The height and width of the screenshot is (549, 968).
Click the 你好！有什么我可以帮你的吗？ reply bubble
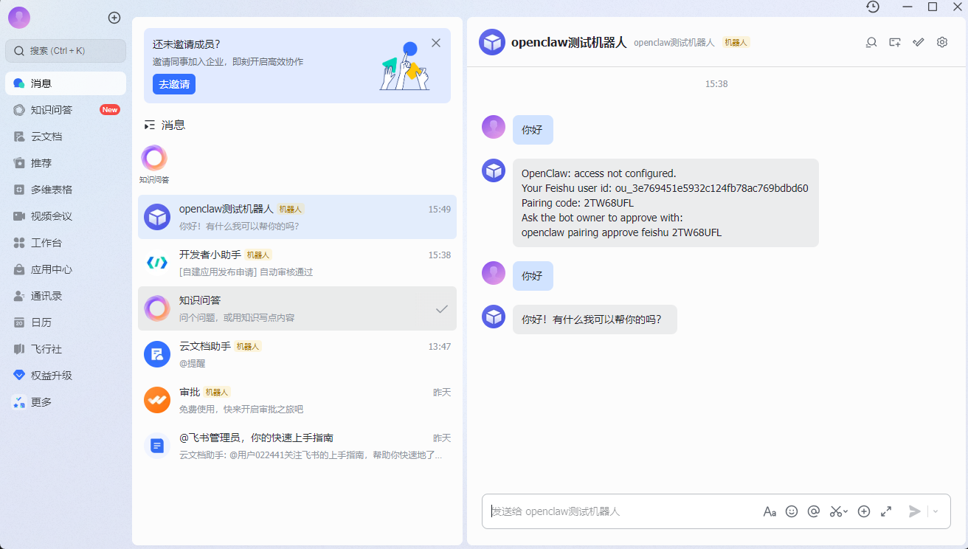coord(595,320)
